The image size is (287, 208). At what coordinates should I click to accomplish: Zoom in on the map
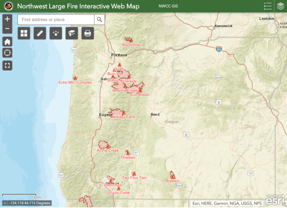(7, 19)
